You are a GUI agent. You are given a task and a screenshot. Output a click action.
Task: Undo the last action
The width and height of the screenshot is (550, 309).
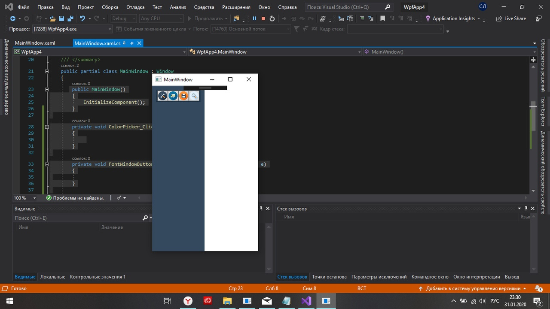(82, 18)
